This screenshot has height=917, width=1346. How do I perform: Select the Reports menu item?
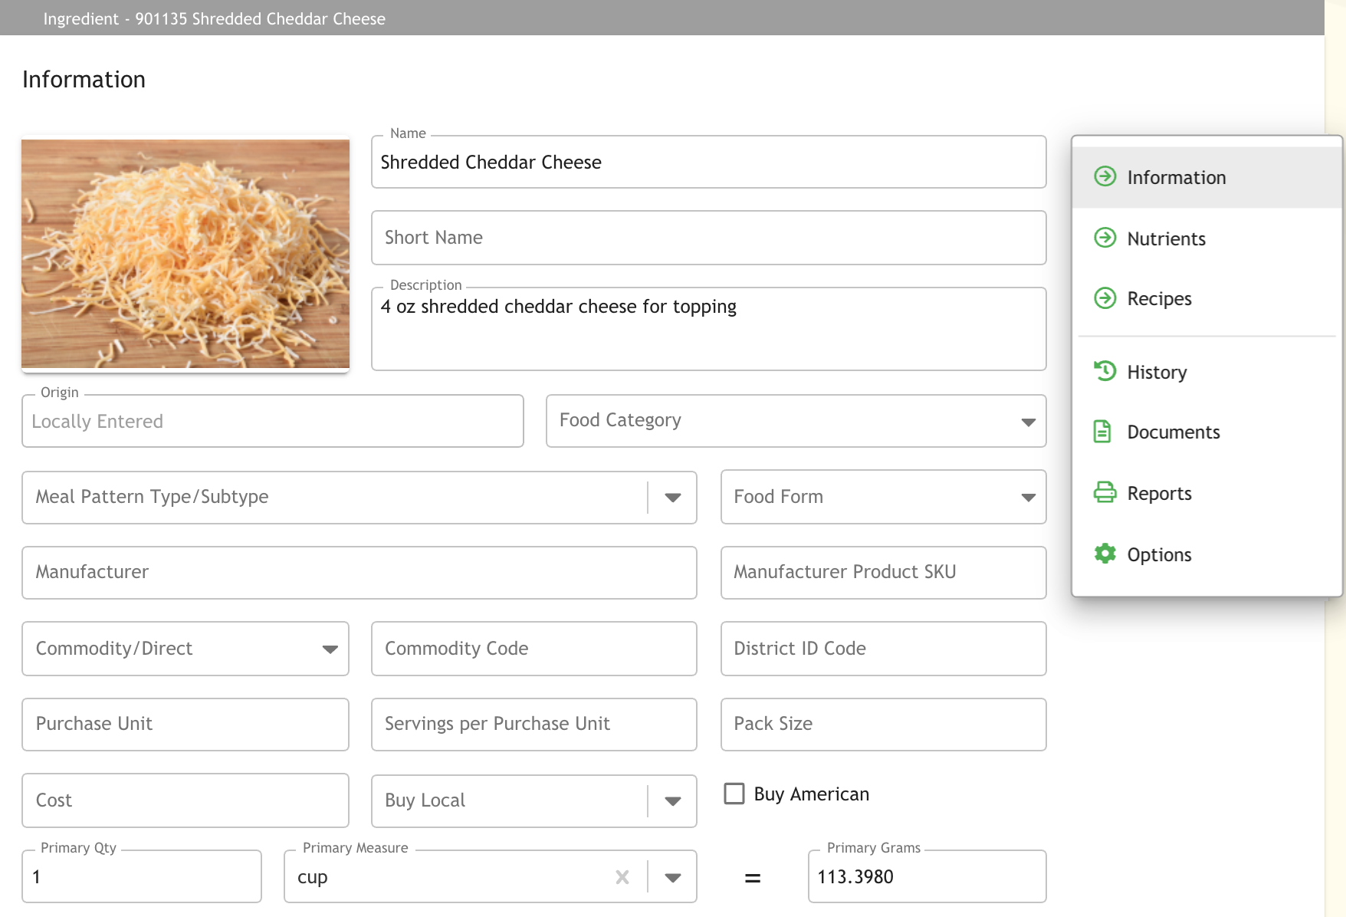click(1207, 493)
